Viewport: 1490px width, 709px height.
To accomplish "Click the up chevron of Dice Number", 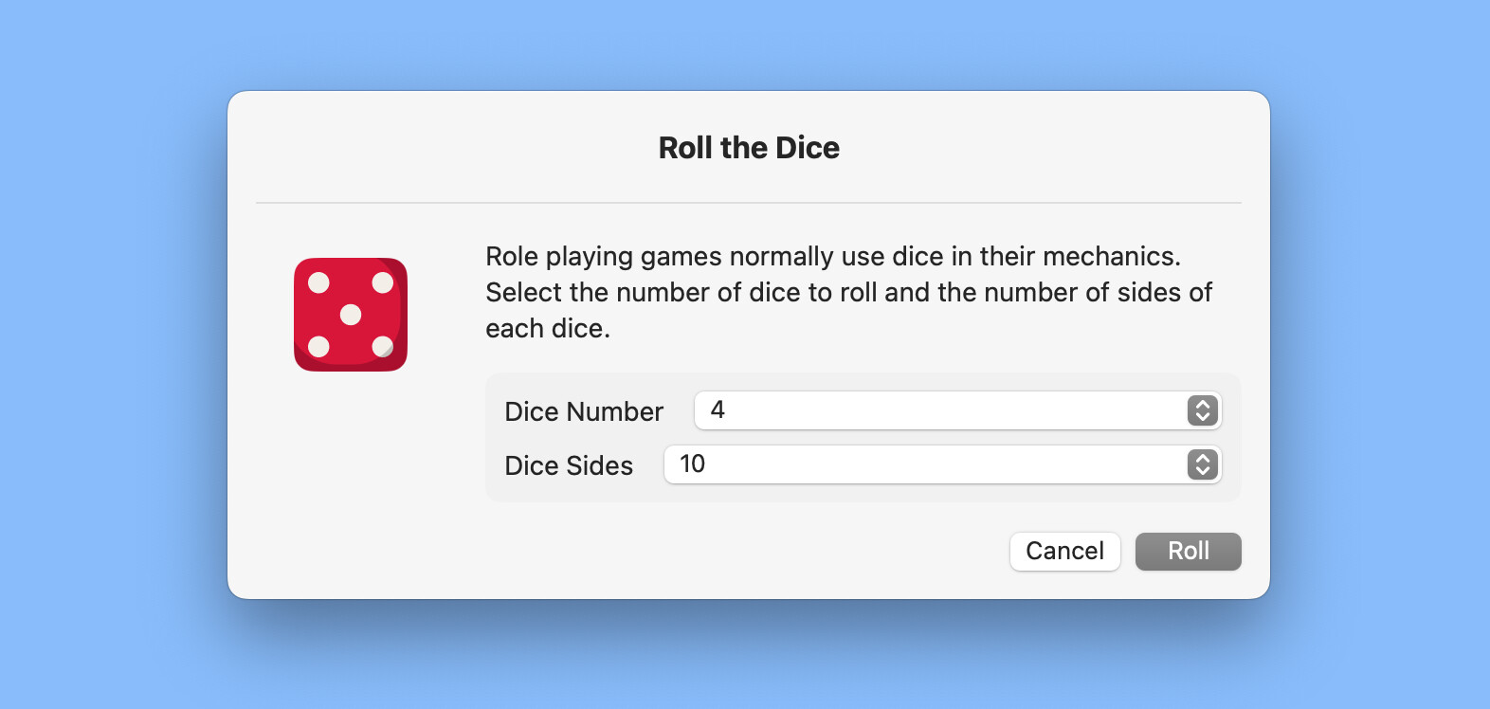I will pos(1203,405).
